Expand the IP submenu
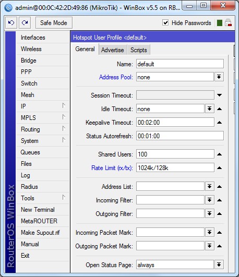Screen dimensions: 239x277 (42, 106)
